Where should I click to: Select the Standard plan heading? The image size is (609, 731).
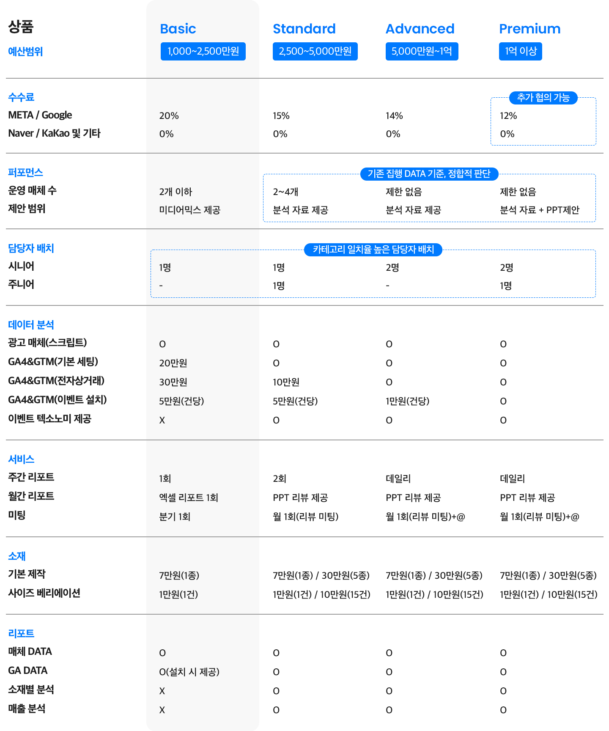(304, 29)
